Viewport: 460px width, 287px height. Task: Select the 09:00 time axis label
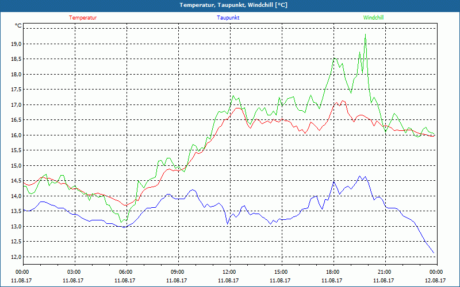point(178,272)
